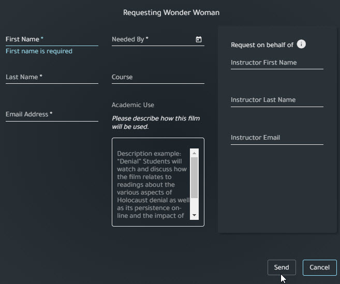Image resolution: width=340 pixels, height=284 pixels.
Task: Cancel the film request
Action: (x=320, y=267)
